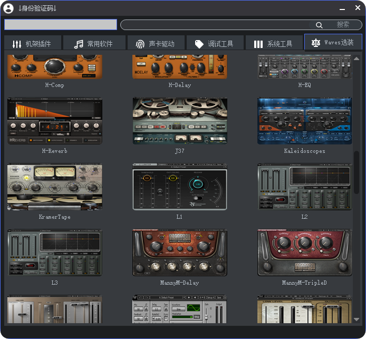Click the J37 text label
366x339 pixels.
click(180, 151)
